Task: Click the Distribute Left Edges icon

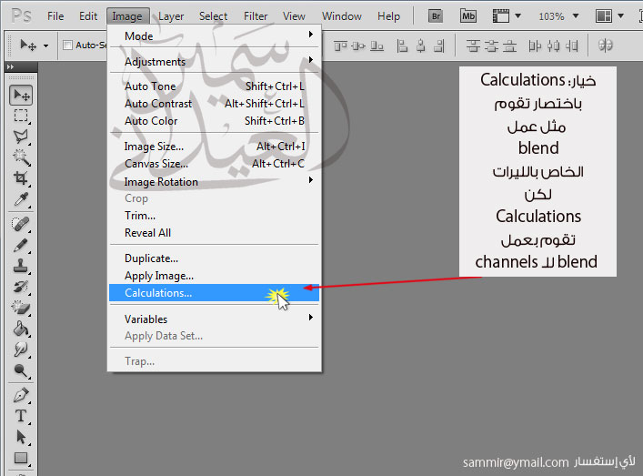Action: (x=535, y=46)
